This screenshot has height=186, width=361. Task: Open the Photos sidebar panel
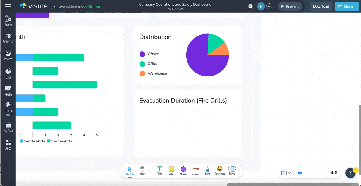8,56
